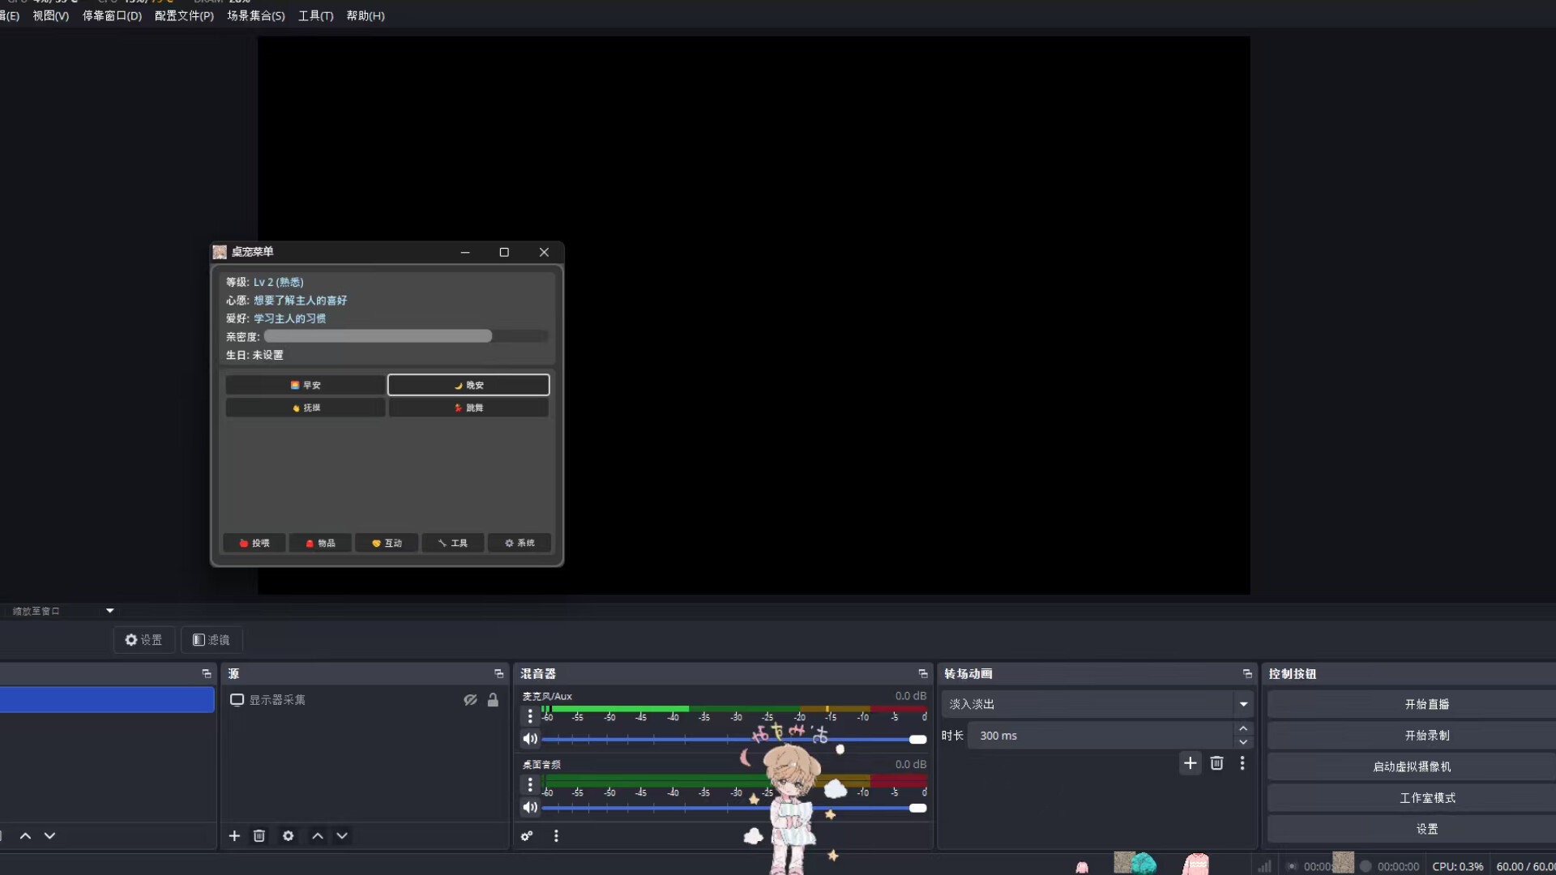Open advanced audio properties gear in mixer

[x=527, y=836]
